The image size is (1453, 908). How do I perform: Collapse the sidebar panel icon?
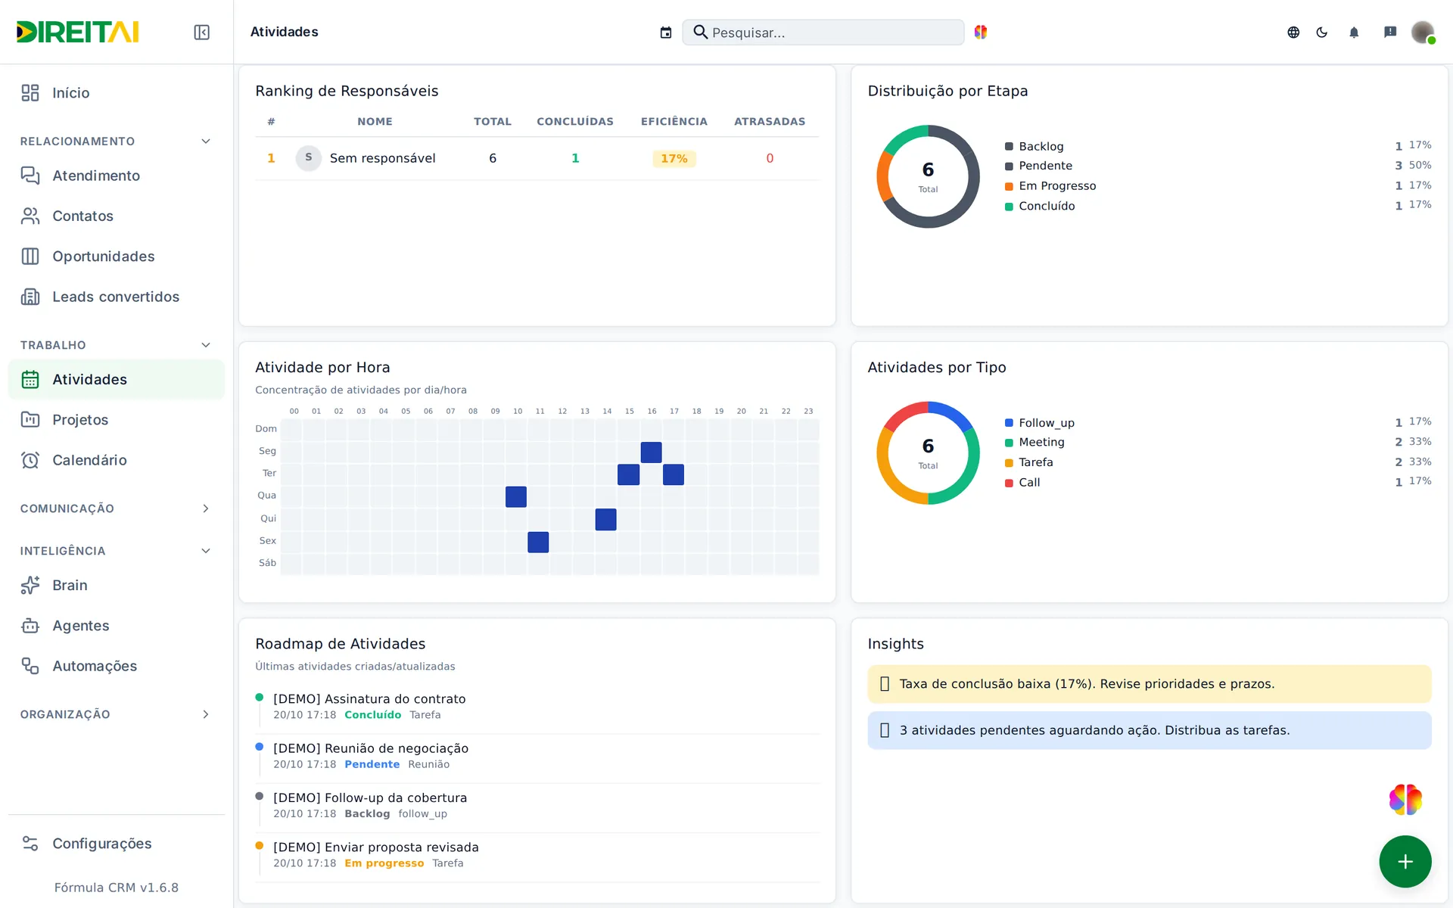pos(201,32)
